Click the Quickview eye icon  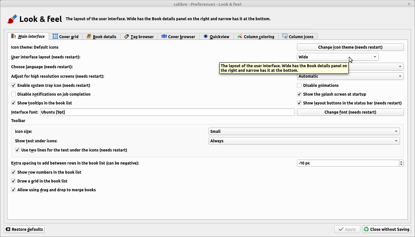[206, 37]
